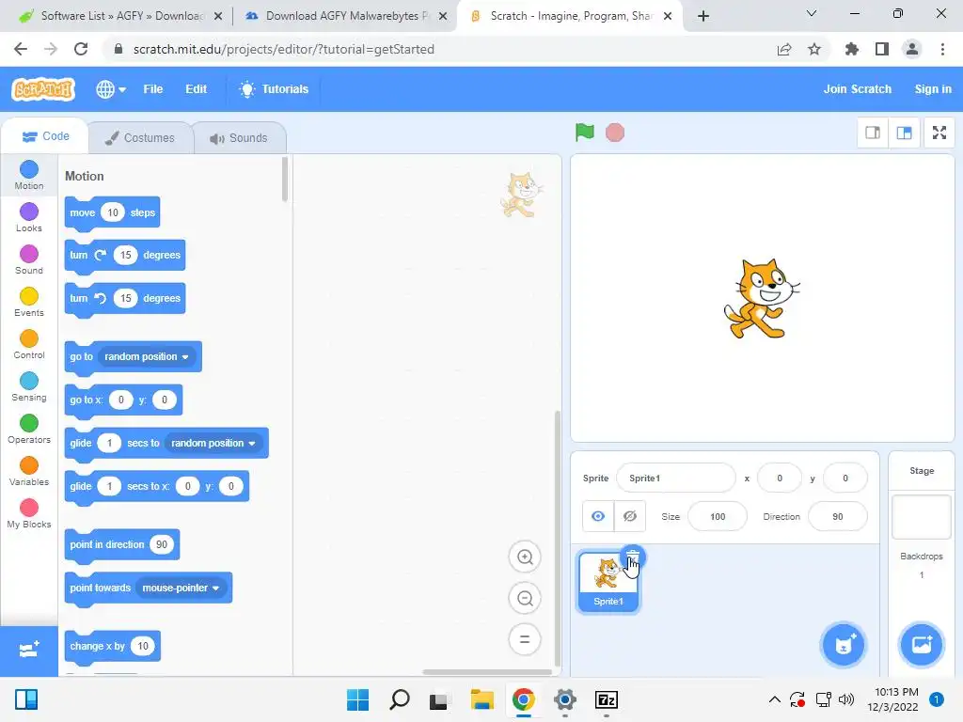Screen dimensions: 963x722
Task: Open point towards mouse-pointer dropdown
Action: click(181, 589)
